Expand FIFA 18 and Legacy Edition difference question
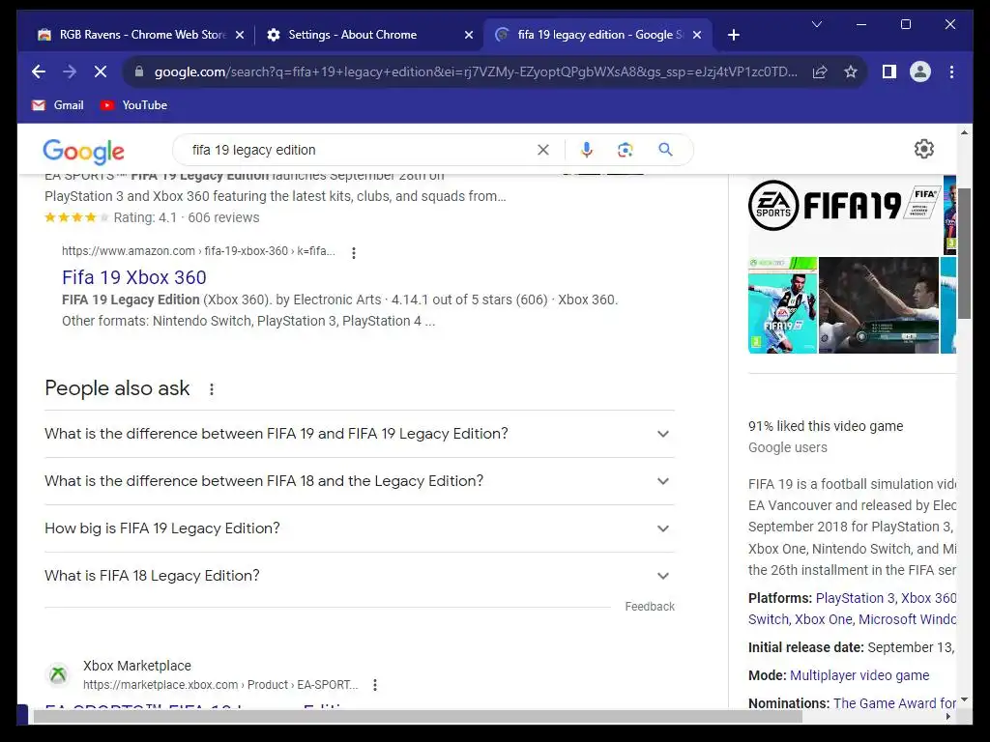The image size is (990, 742). pyautogui.click(x=360, y=481)
